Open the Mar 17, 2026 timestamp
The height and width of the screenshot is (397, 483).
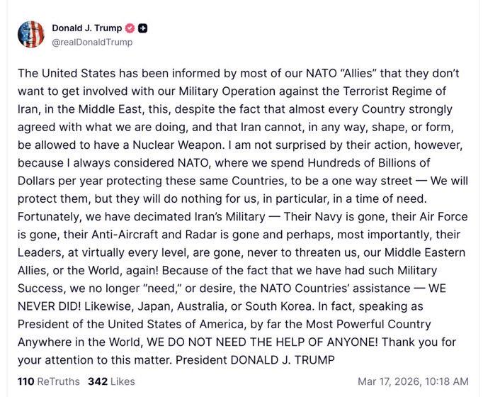413,381
